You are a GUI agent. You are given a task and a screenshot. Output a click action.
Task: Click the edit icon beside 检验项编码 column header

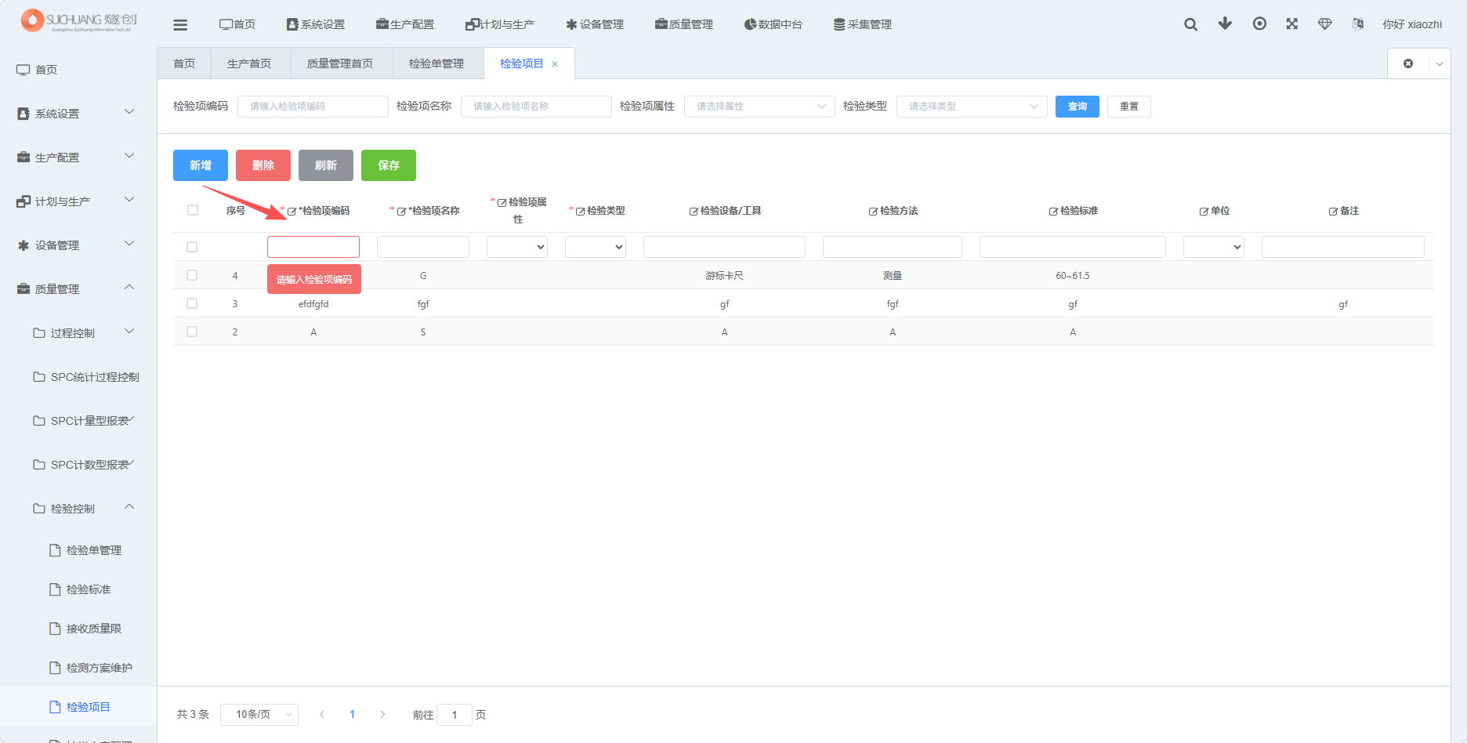pos(292,212)
